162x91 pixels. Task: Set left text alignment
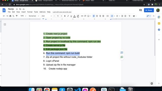coord(94,16)
